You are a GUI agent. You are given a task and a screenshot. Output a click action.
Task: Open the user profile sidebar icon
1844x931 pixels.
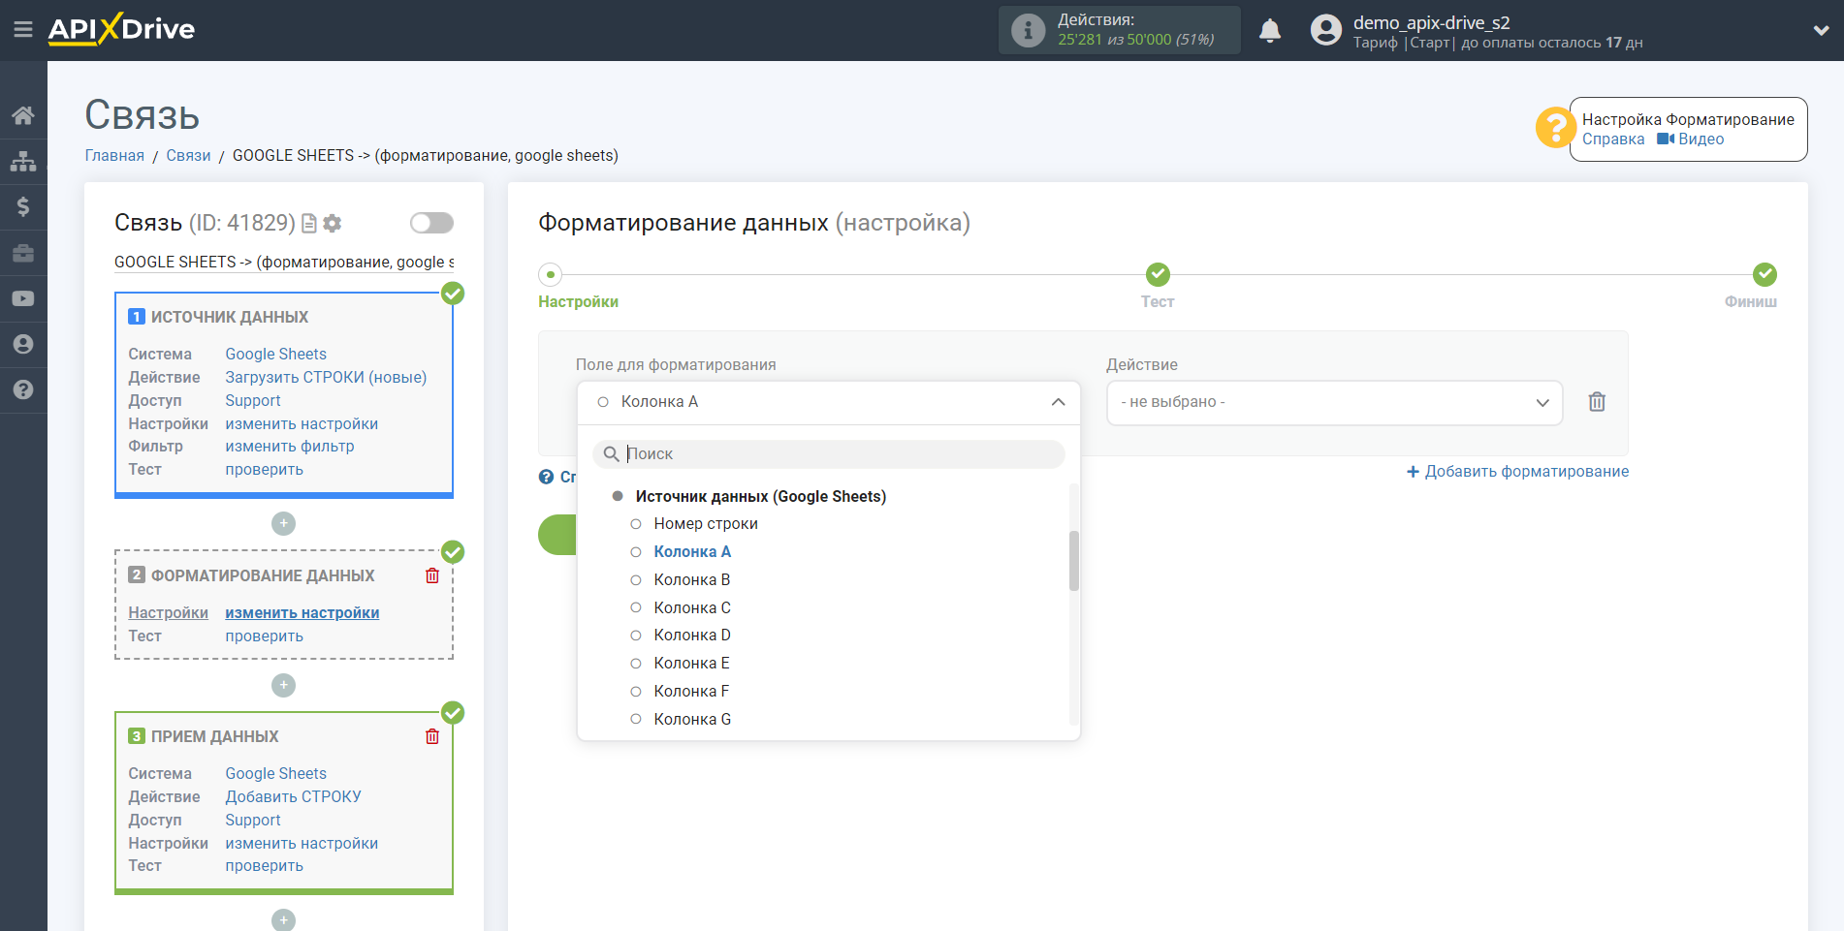[x=23, y=344]
